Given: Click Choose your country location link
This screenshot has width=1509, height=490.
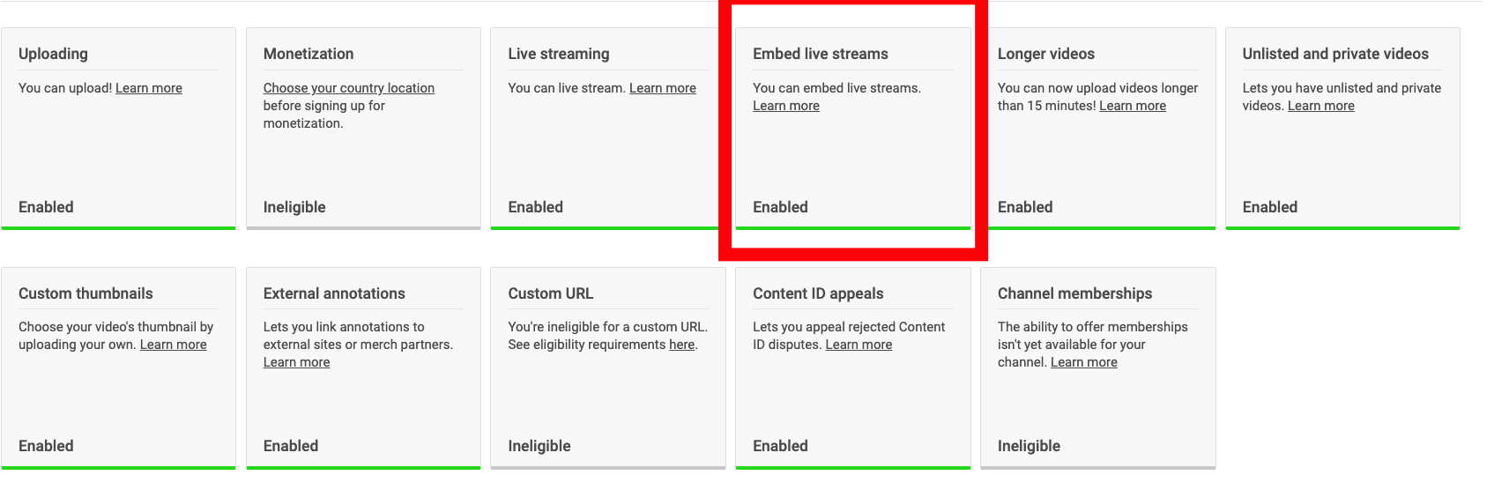Looking at the screenshot, I should tap(349, 88).
